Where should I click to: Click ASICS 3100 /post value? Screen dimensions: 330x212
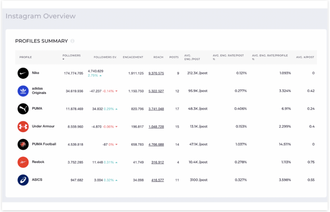pyautogui.click(x=199, y=180)
